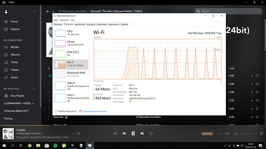Open Arkiv menu in Task Manager
The height and width of the screenshot is (149, 266).
click(x=56, y=20)
